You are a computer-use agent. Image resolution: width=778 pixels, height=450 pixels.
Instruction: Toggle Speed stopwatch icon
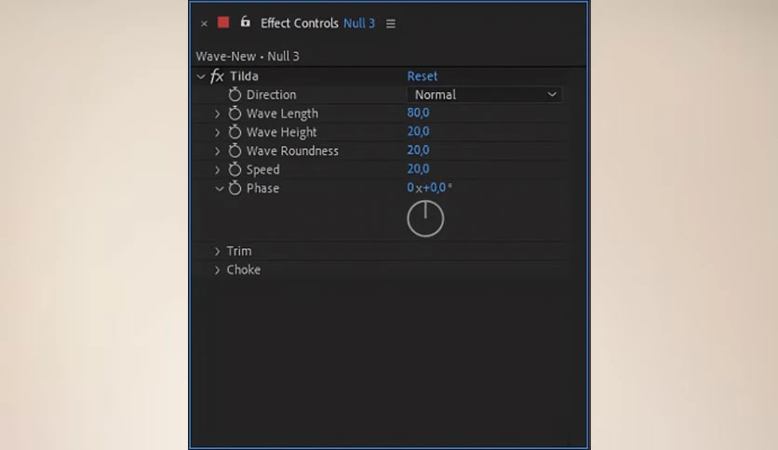235,169
